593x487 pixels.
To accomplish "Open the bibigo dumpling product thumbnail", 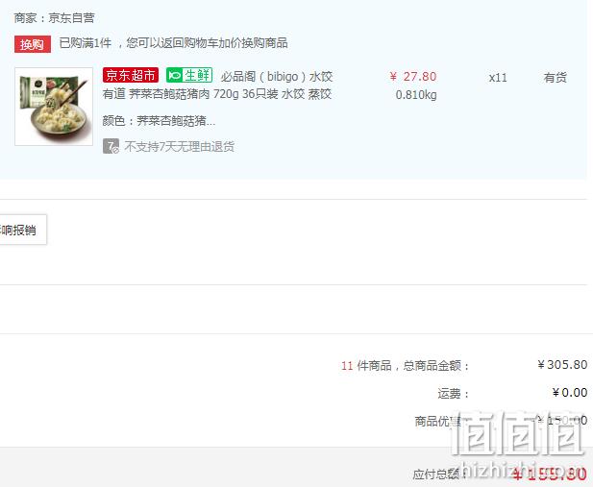I will pyautogui.click(x=54, y=107).
